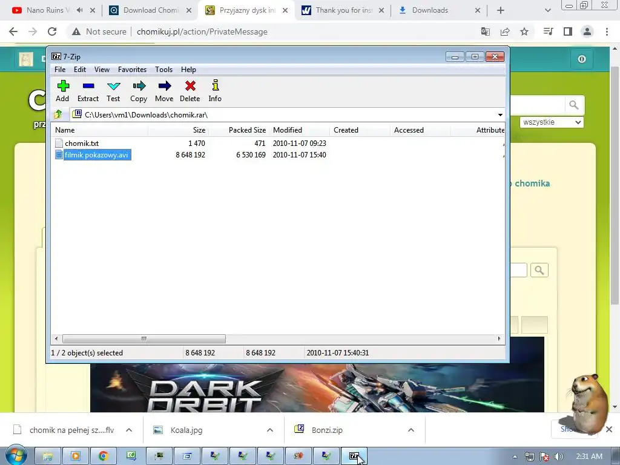The height and width of the screenshot is (465, 620).
Task: Open a new browser tab
Action: pyautogui.click(x=501, y=10)
